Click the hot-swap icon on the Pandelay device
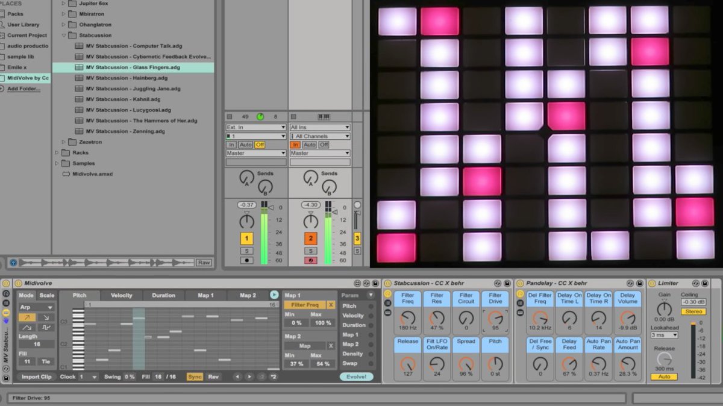 tap(630, 283)
